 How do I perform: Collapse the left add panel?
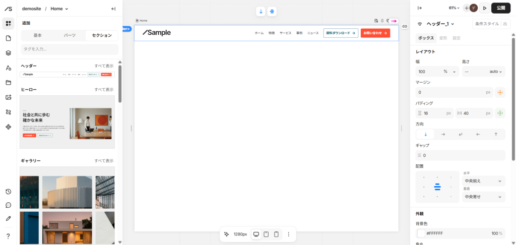coord(113,9)
